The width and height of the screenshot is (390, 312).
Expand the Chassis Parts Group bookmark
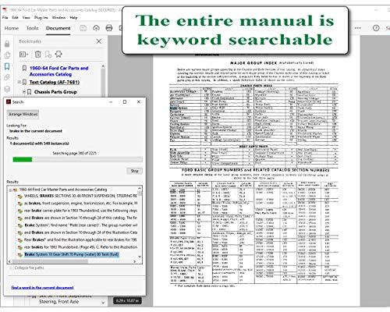(24, 92)
